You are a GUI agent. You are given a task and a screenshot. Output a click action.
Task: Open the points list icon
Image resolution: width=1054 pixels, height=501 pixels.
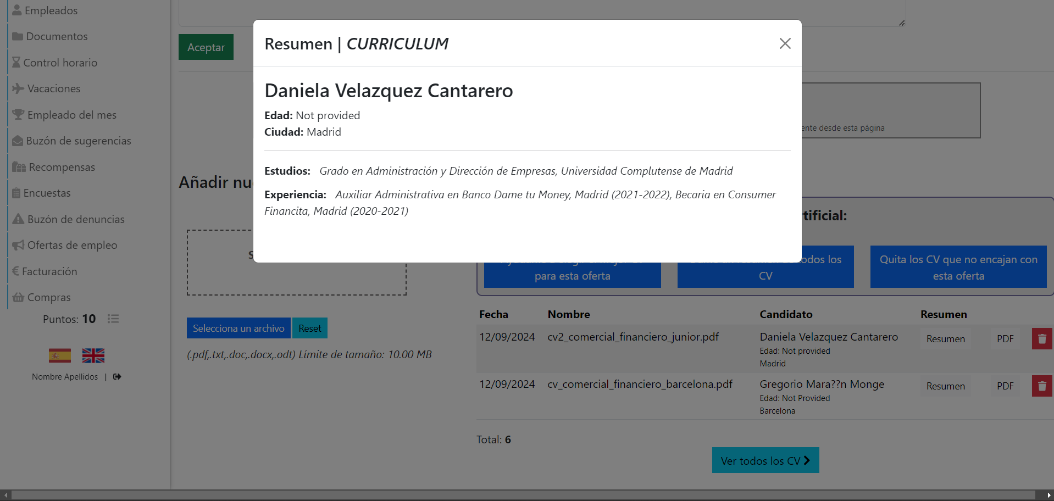[113, 319]
